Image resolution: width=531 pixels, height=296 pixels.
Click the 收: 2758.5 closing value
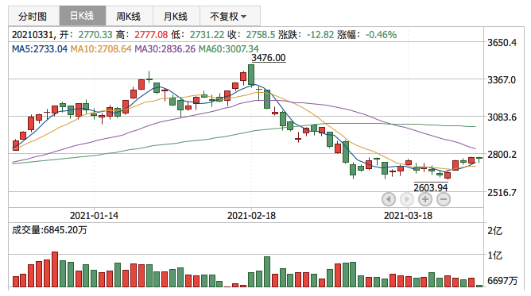[x=261, y=34]
